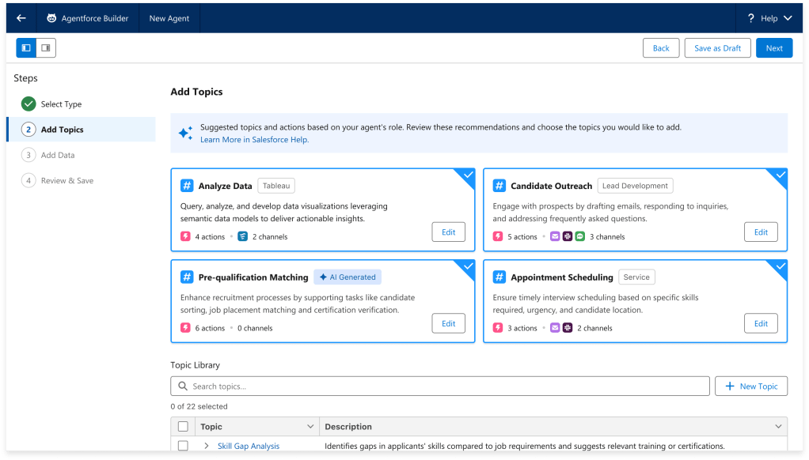Open the Help dropdown chevron
Screen dimensions: 809x460
click(x=788, y=18)
